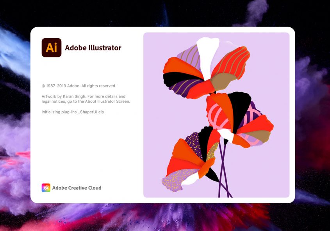
Task: Click the Ai Illustrator logo icon
Action: (x=52, y=48)
